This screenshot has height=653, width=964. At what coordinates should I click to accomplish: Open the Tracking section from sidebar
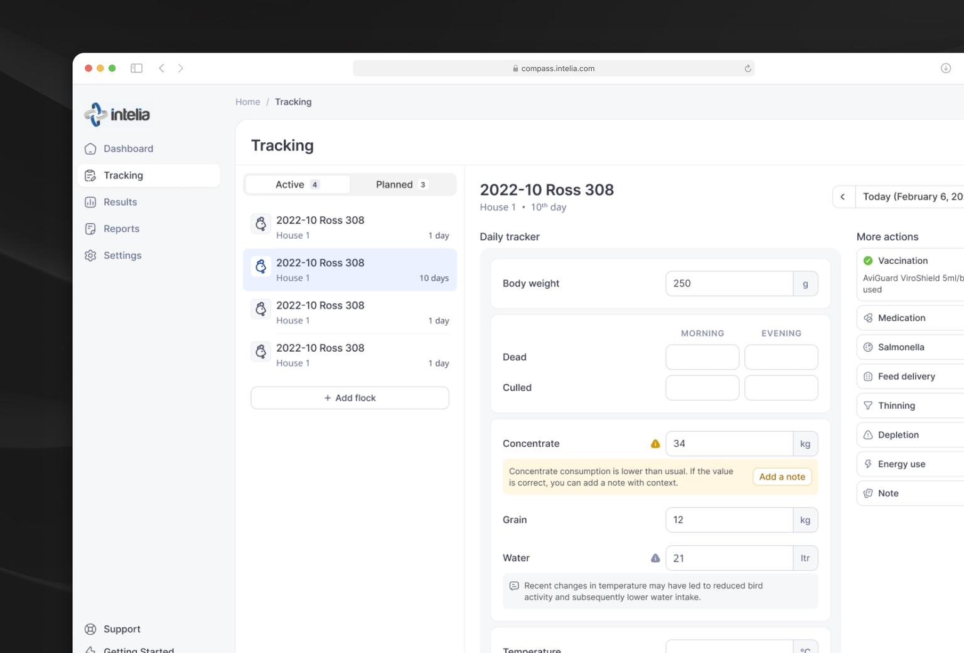point(122,175)
